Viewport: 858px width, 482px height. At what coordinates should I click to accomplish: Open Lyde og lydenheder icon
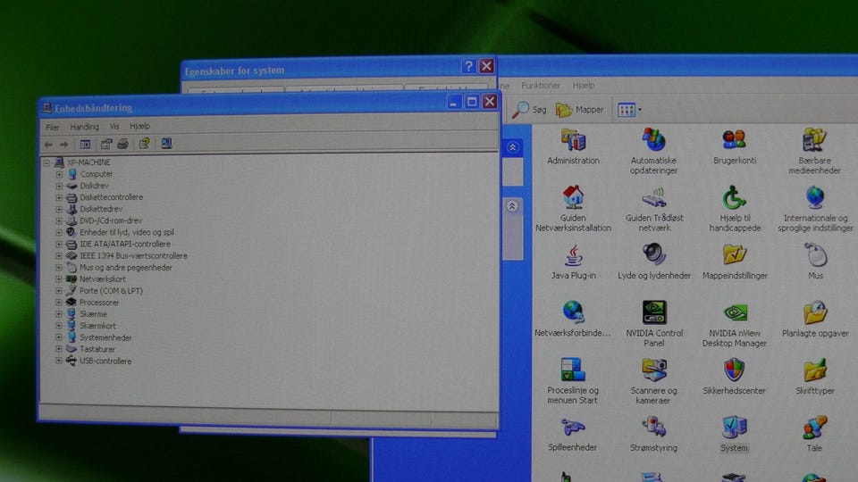pos(654,254)
